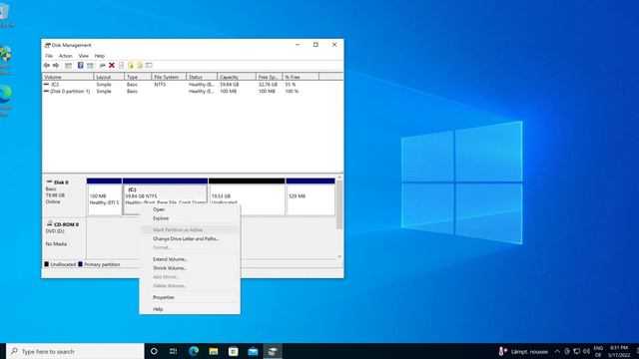
Task: Click the Cortana circle taskbar icon
Action: (x=154, y=351)
